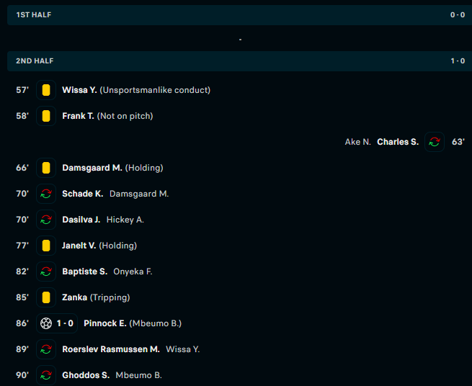Click yellow card icon next to Wissa Y.
The height and width of the screenshot is (386, 472).
tap(46, 90)
